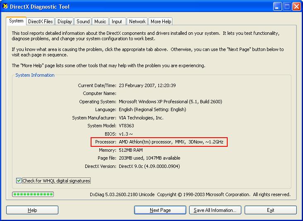This screenshot has height=221, width=303.
Task: Click the Next Page button
Action: pos(160,210)
